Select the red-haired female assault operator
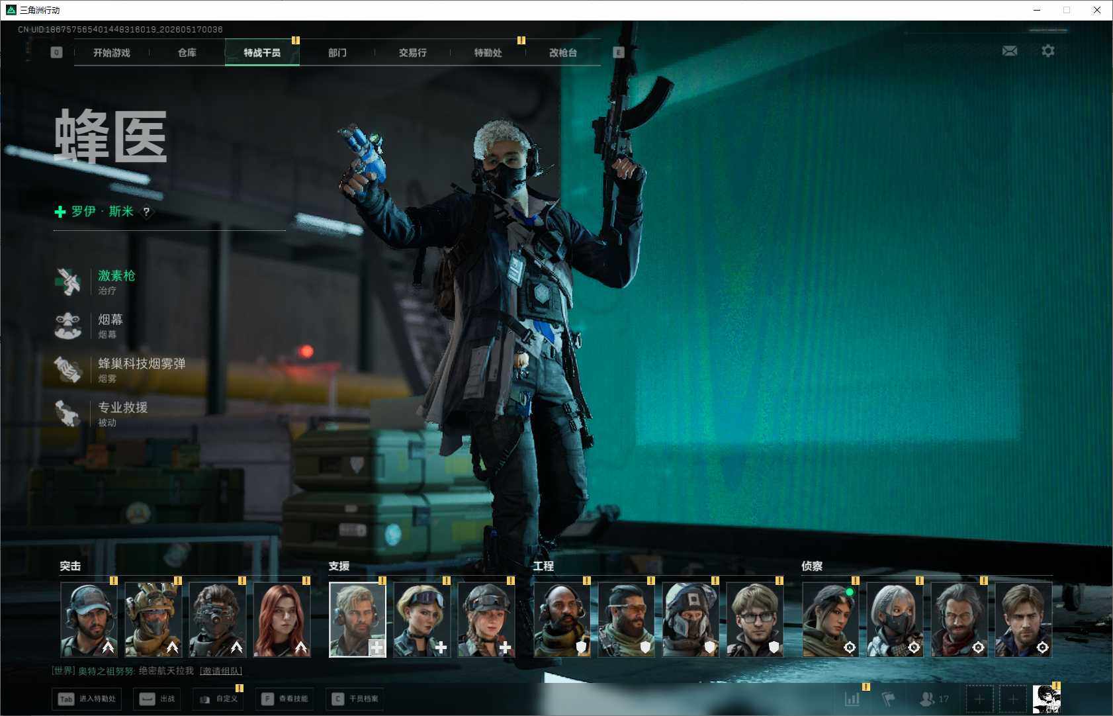 (282, 619)
